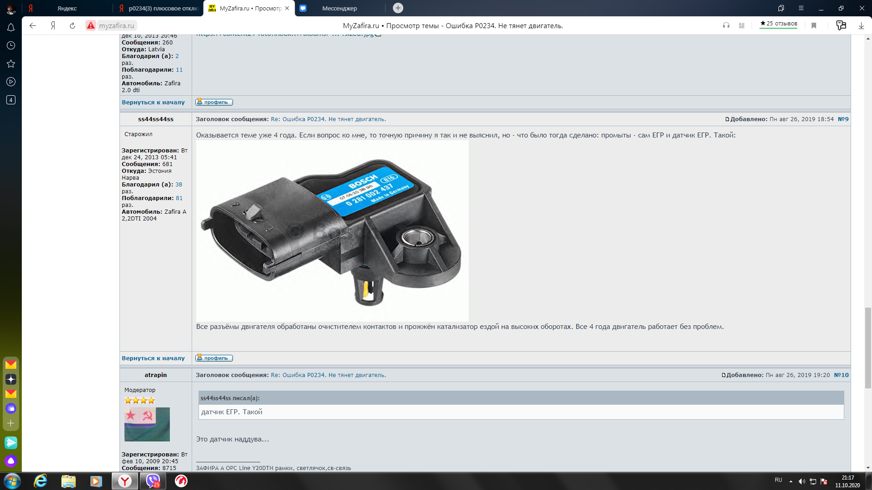Open ss44ss44ss thanks-given count 38

click(178, 185)
